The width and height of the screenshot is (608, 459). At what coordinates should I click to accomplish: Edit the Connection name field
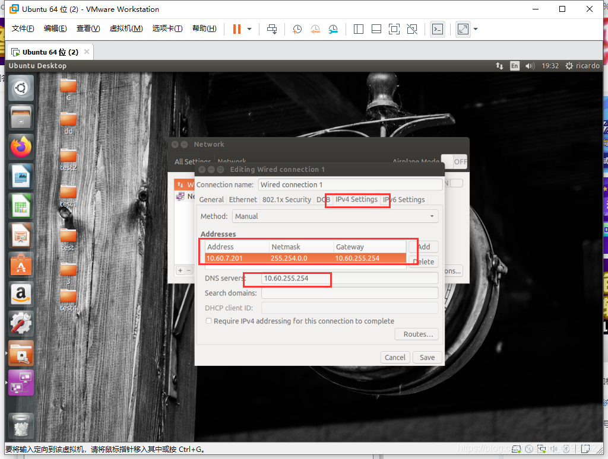(x=350, y=185)
